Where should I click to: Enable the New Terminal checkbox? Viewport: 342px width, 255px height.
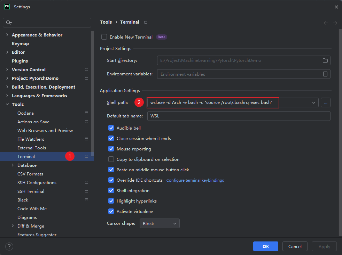(x=104, y=37)
